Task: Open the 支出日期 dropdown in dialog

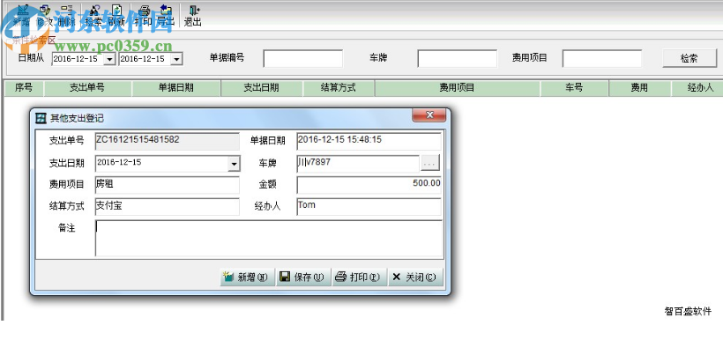Action: click(235, 164)
